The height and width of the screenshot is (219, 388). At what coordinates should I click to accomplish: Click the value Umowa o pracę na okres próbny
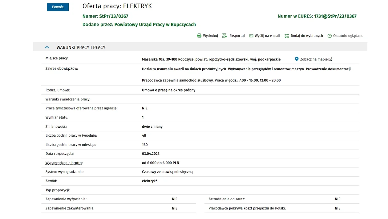coord(169,90)
